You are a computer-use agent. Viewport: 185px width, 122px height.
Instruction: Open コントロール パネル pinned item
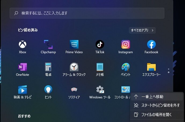pyautogui.click(x=123, y=92)
